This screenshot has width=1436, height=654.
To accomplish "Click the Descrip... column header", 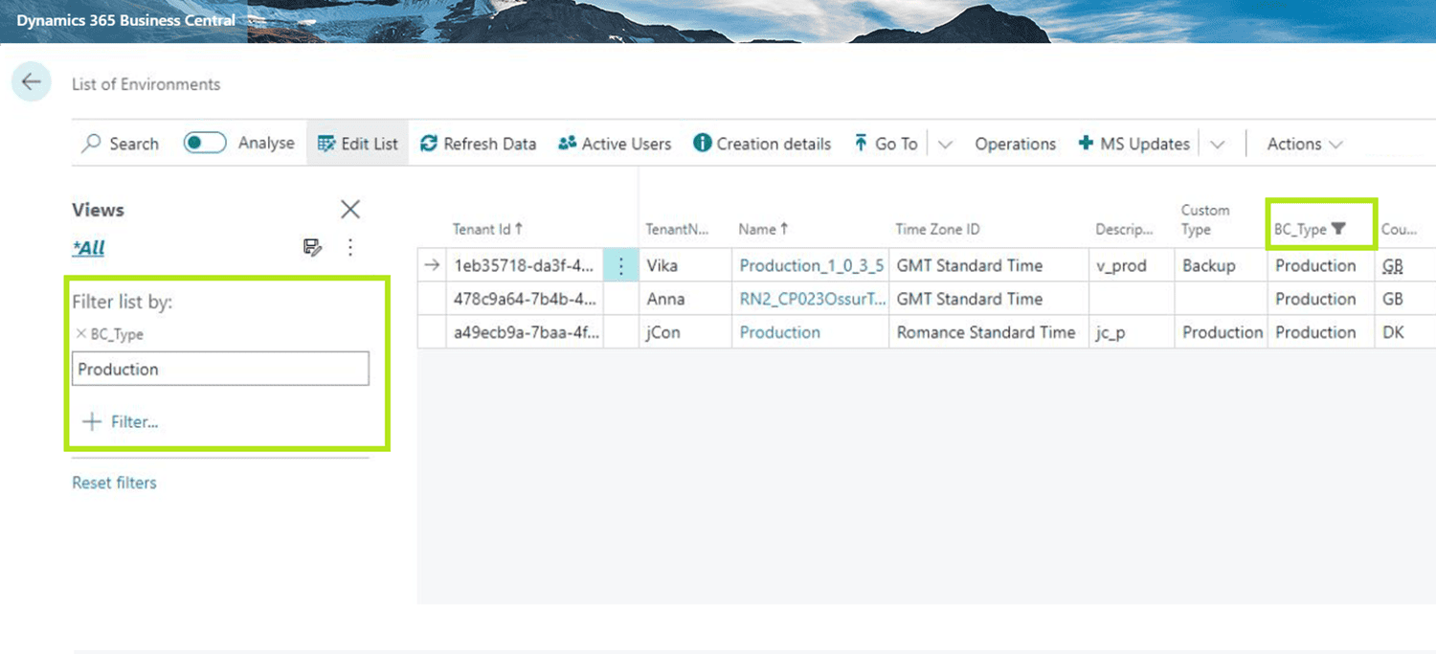I will [x=1125, y=229].
